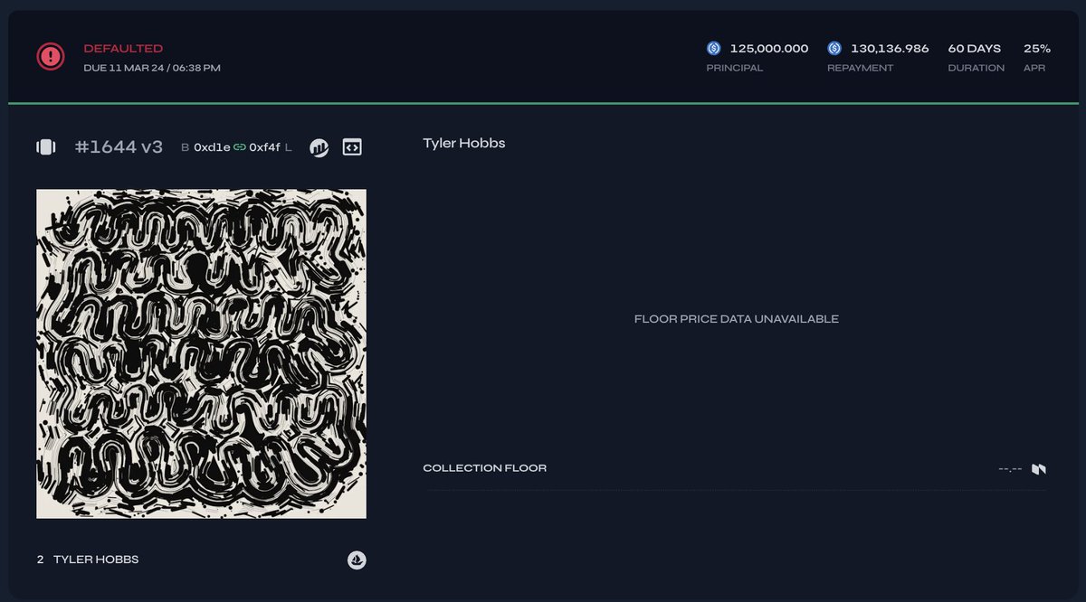1086x602 pixels.
Task: Click the loan title #1644 v3
Action: [x=119, y=147]
